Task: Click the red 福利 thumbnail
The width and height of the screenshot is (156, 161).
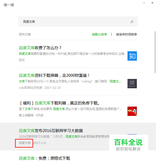Action: coord(132,111)
